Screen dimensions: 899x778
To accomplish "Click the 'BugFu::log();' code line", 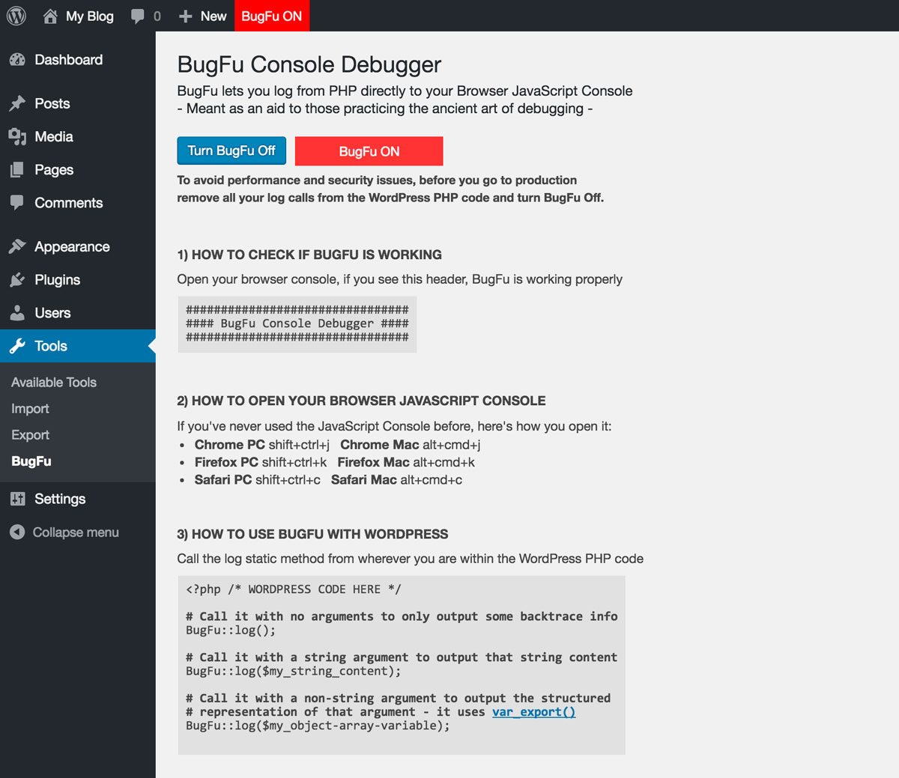I will click(x=231, y=630).
